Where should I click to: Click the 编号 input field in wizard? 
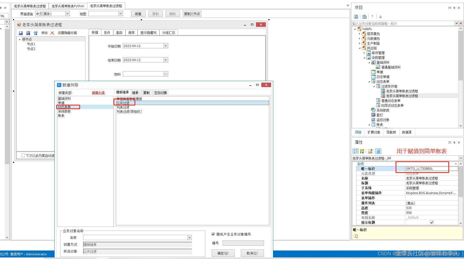[x=243, y=243]
